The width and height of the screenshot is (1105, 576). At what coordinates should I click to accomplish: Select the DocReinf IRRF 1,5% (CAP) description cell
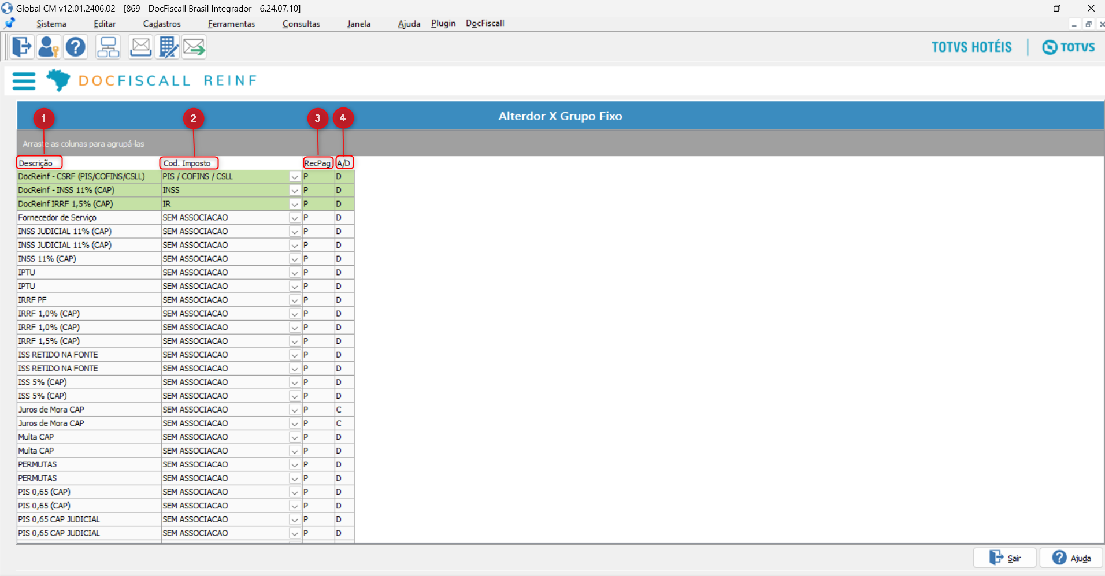[x=89, y=204]
